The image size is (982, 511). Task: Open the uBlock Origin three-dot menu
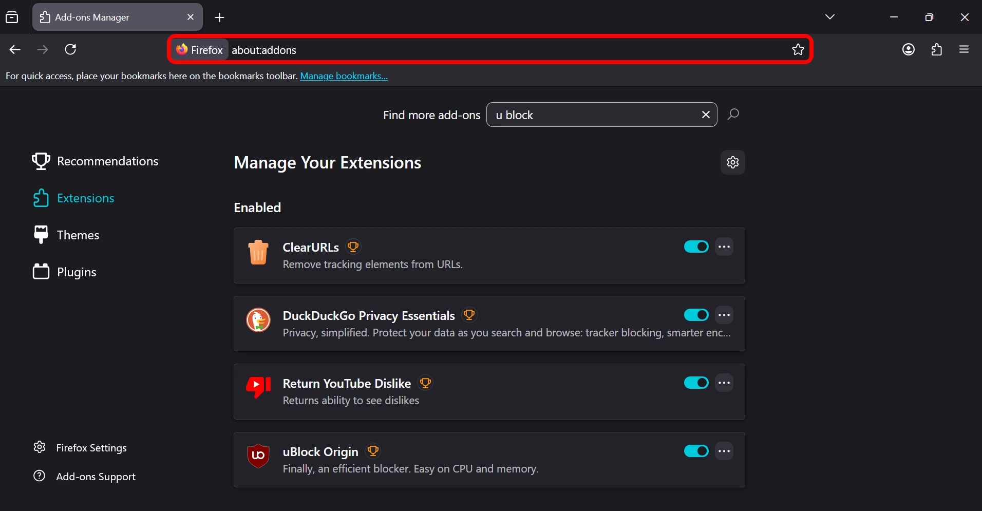(725, 451)
